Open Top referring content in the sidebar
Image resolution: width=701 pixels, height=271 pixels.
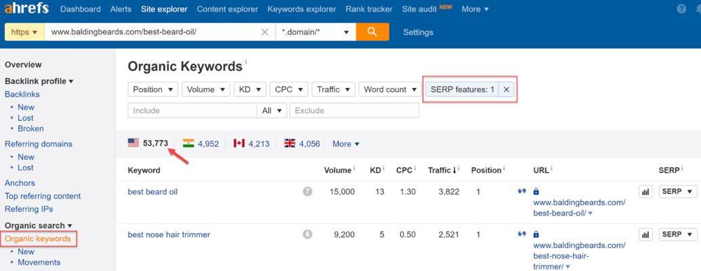click(43, 196)
